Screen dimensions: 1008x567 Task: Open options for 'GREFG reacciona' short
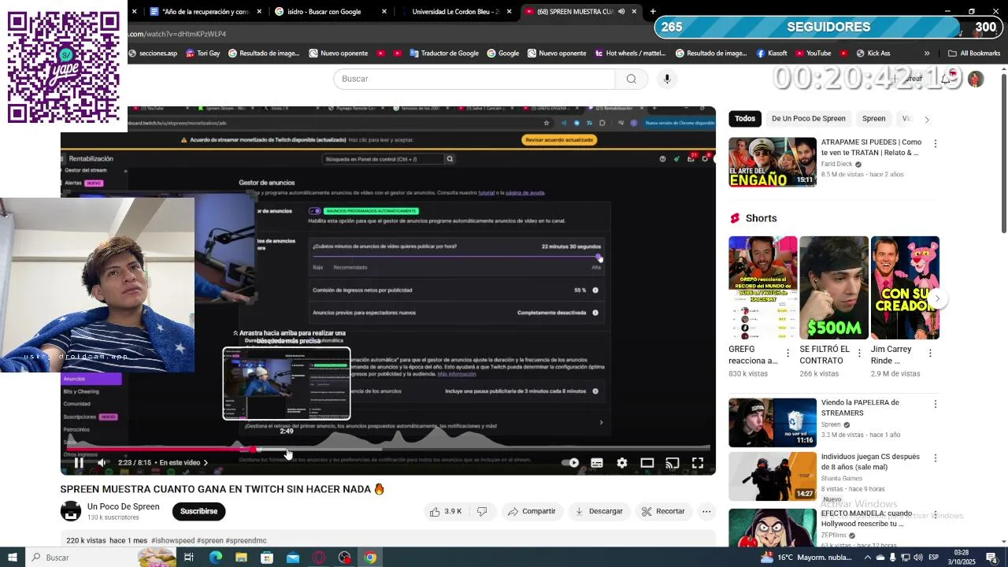tap(787, 354)
